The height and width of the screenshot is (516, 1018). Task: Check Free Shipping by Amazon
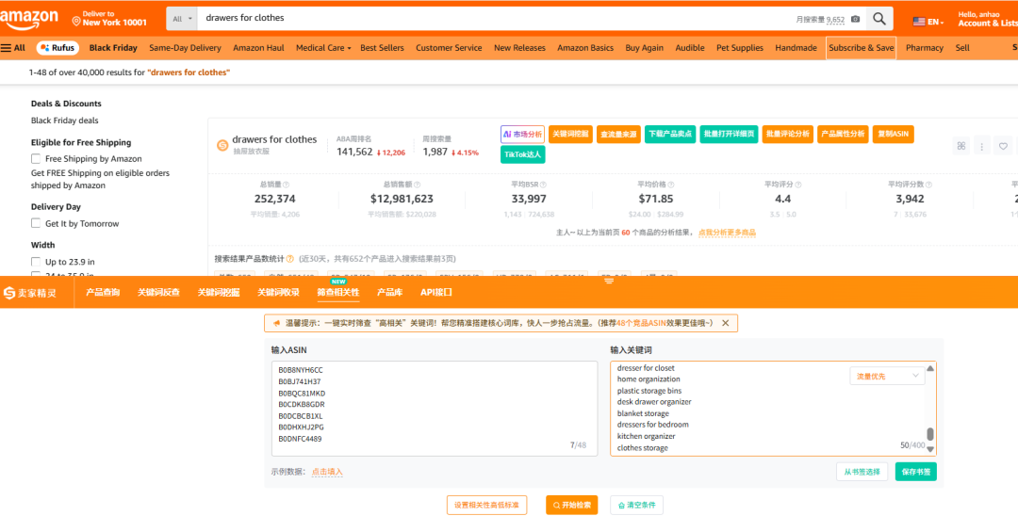pos(36,159)
